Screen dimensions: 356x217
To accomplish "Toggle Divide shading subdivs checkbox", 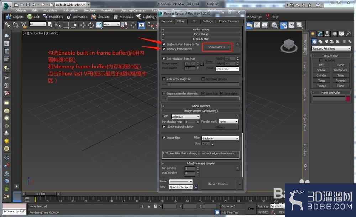I will (x=164, y=127).
